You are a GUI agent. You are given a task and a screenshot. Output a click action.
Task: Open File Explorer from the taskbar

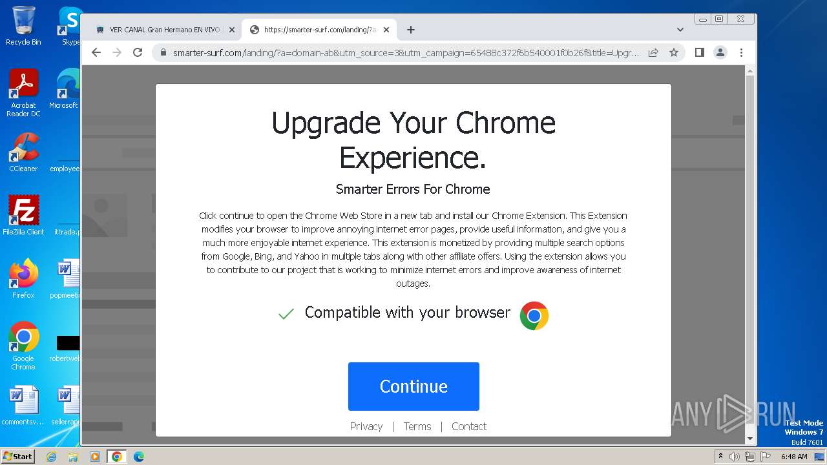[x=73, y=457]
